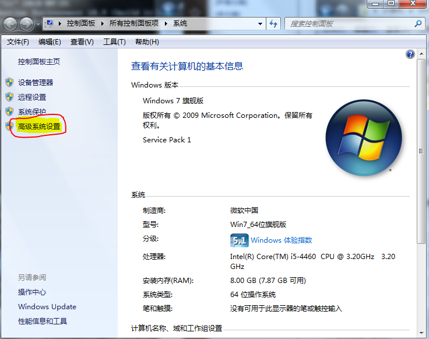Screen dimensions: 429x339
Task: Open the 查看(V) menu
Action: point(82,42)
